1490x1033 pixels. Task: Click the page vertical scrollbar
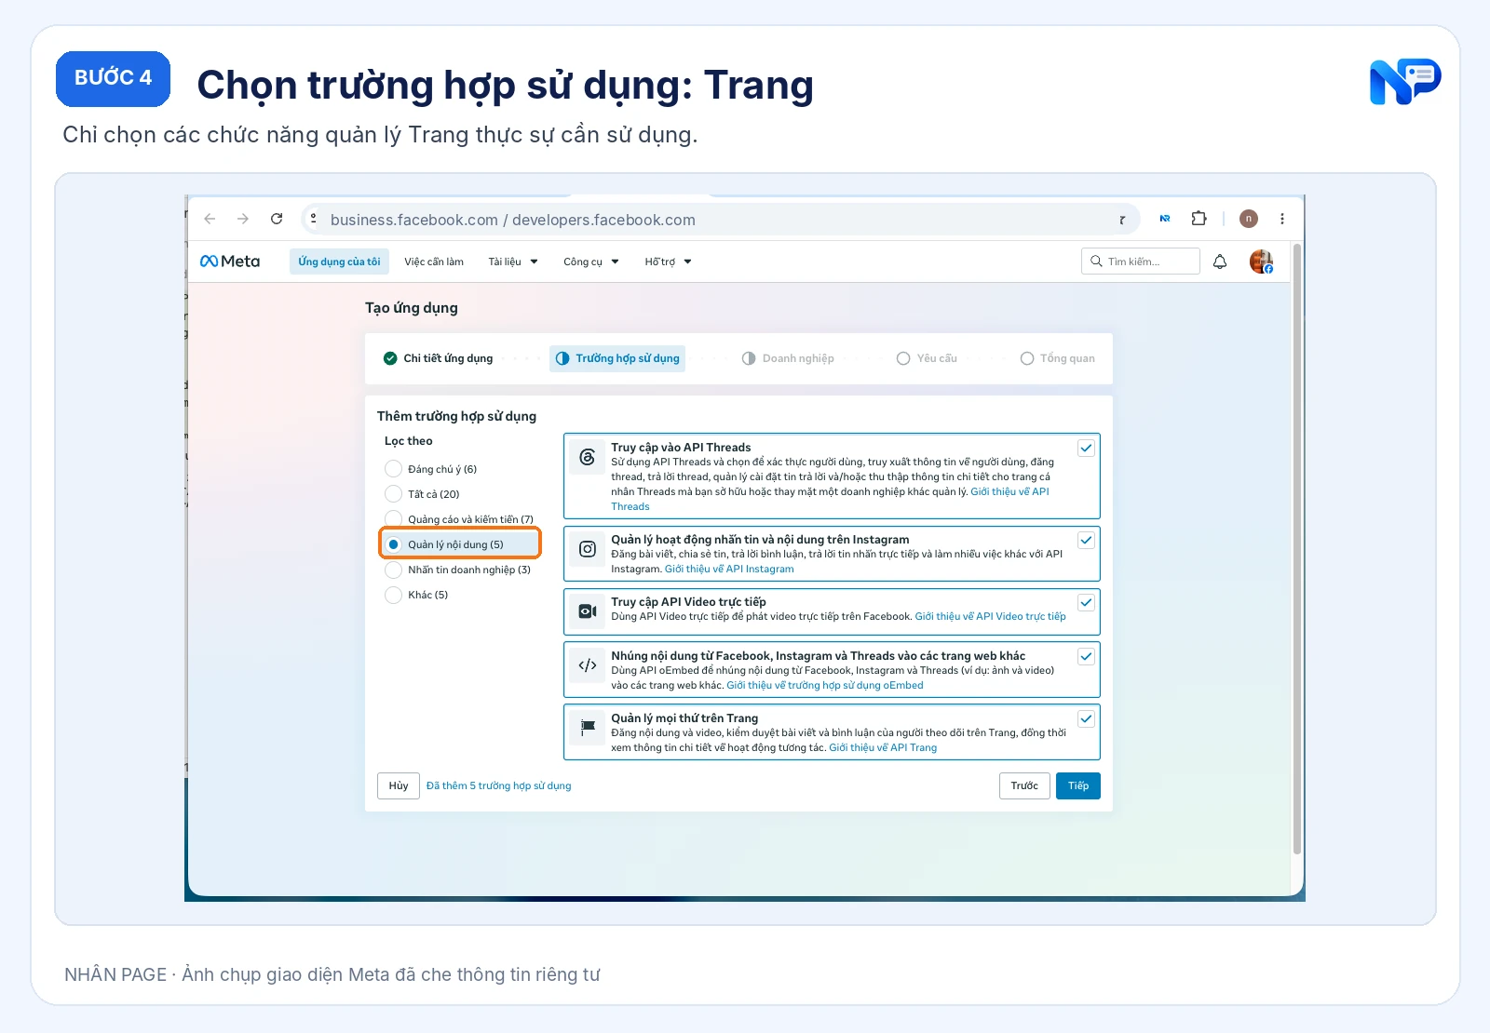[x=1297, y=549]
